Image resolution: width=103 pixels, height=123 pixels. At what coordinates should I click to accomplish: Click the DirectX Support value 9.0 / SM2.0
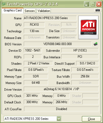pyautogui.click(x=87, y=63)
